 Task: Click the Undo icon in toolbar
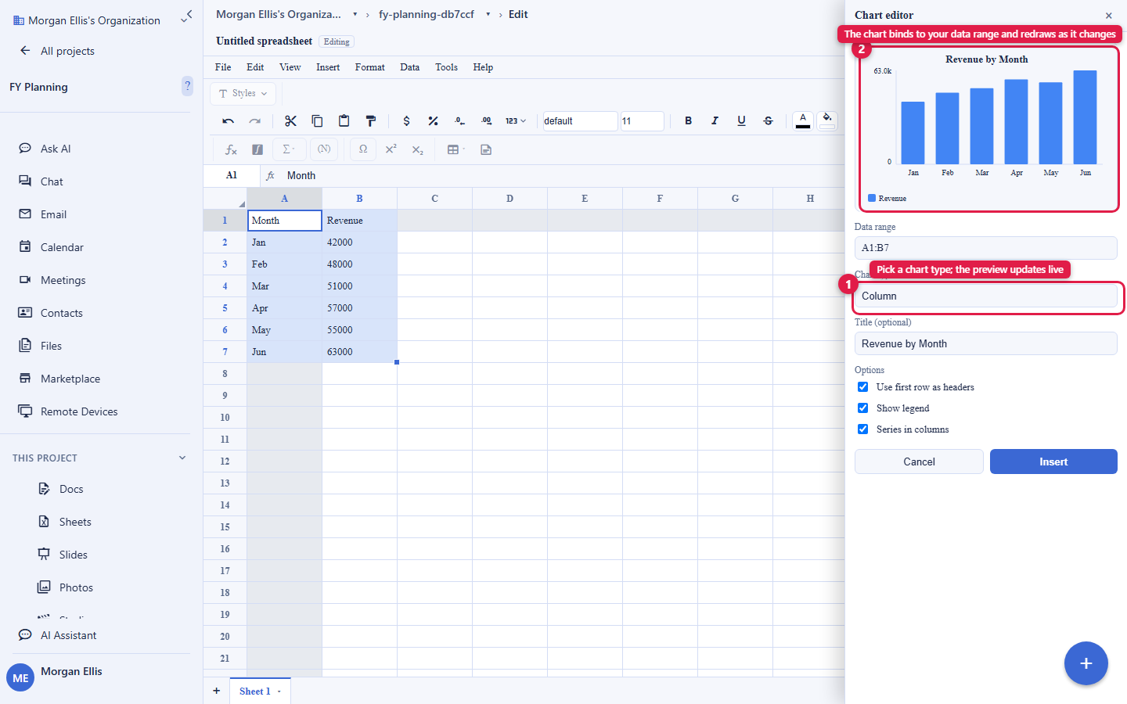pos(229,121)
